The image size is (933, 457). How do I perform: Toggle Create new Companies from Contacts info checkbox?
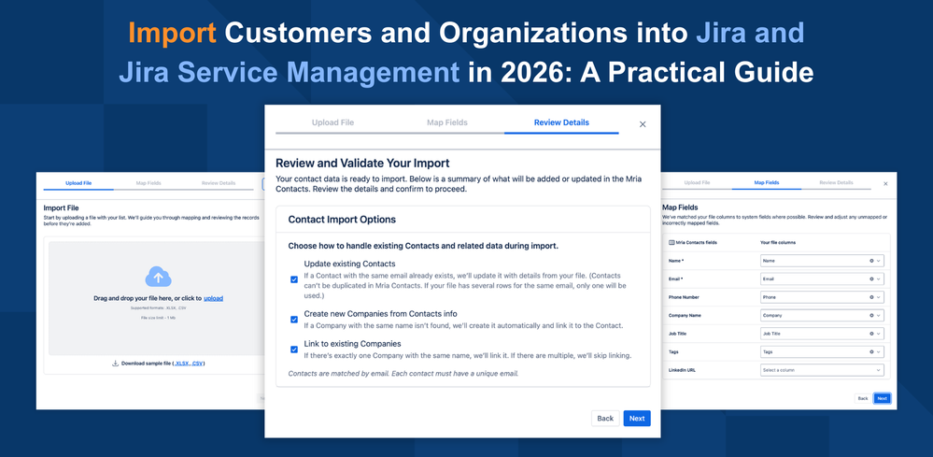pyautogui.click(x=294, y=320)
